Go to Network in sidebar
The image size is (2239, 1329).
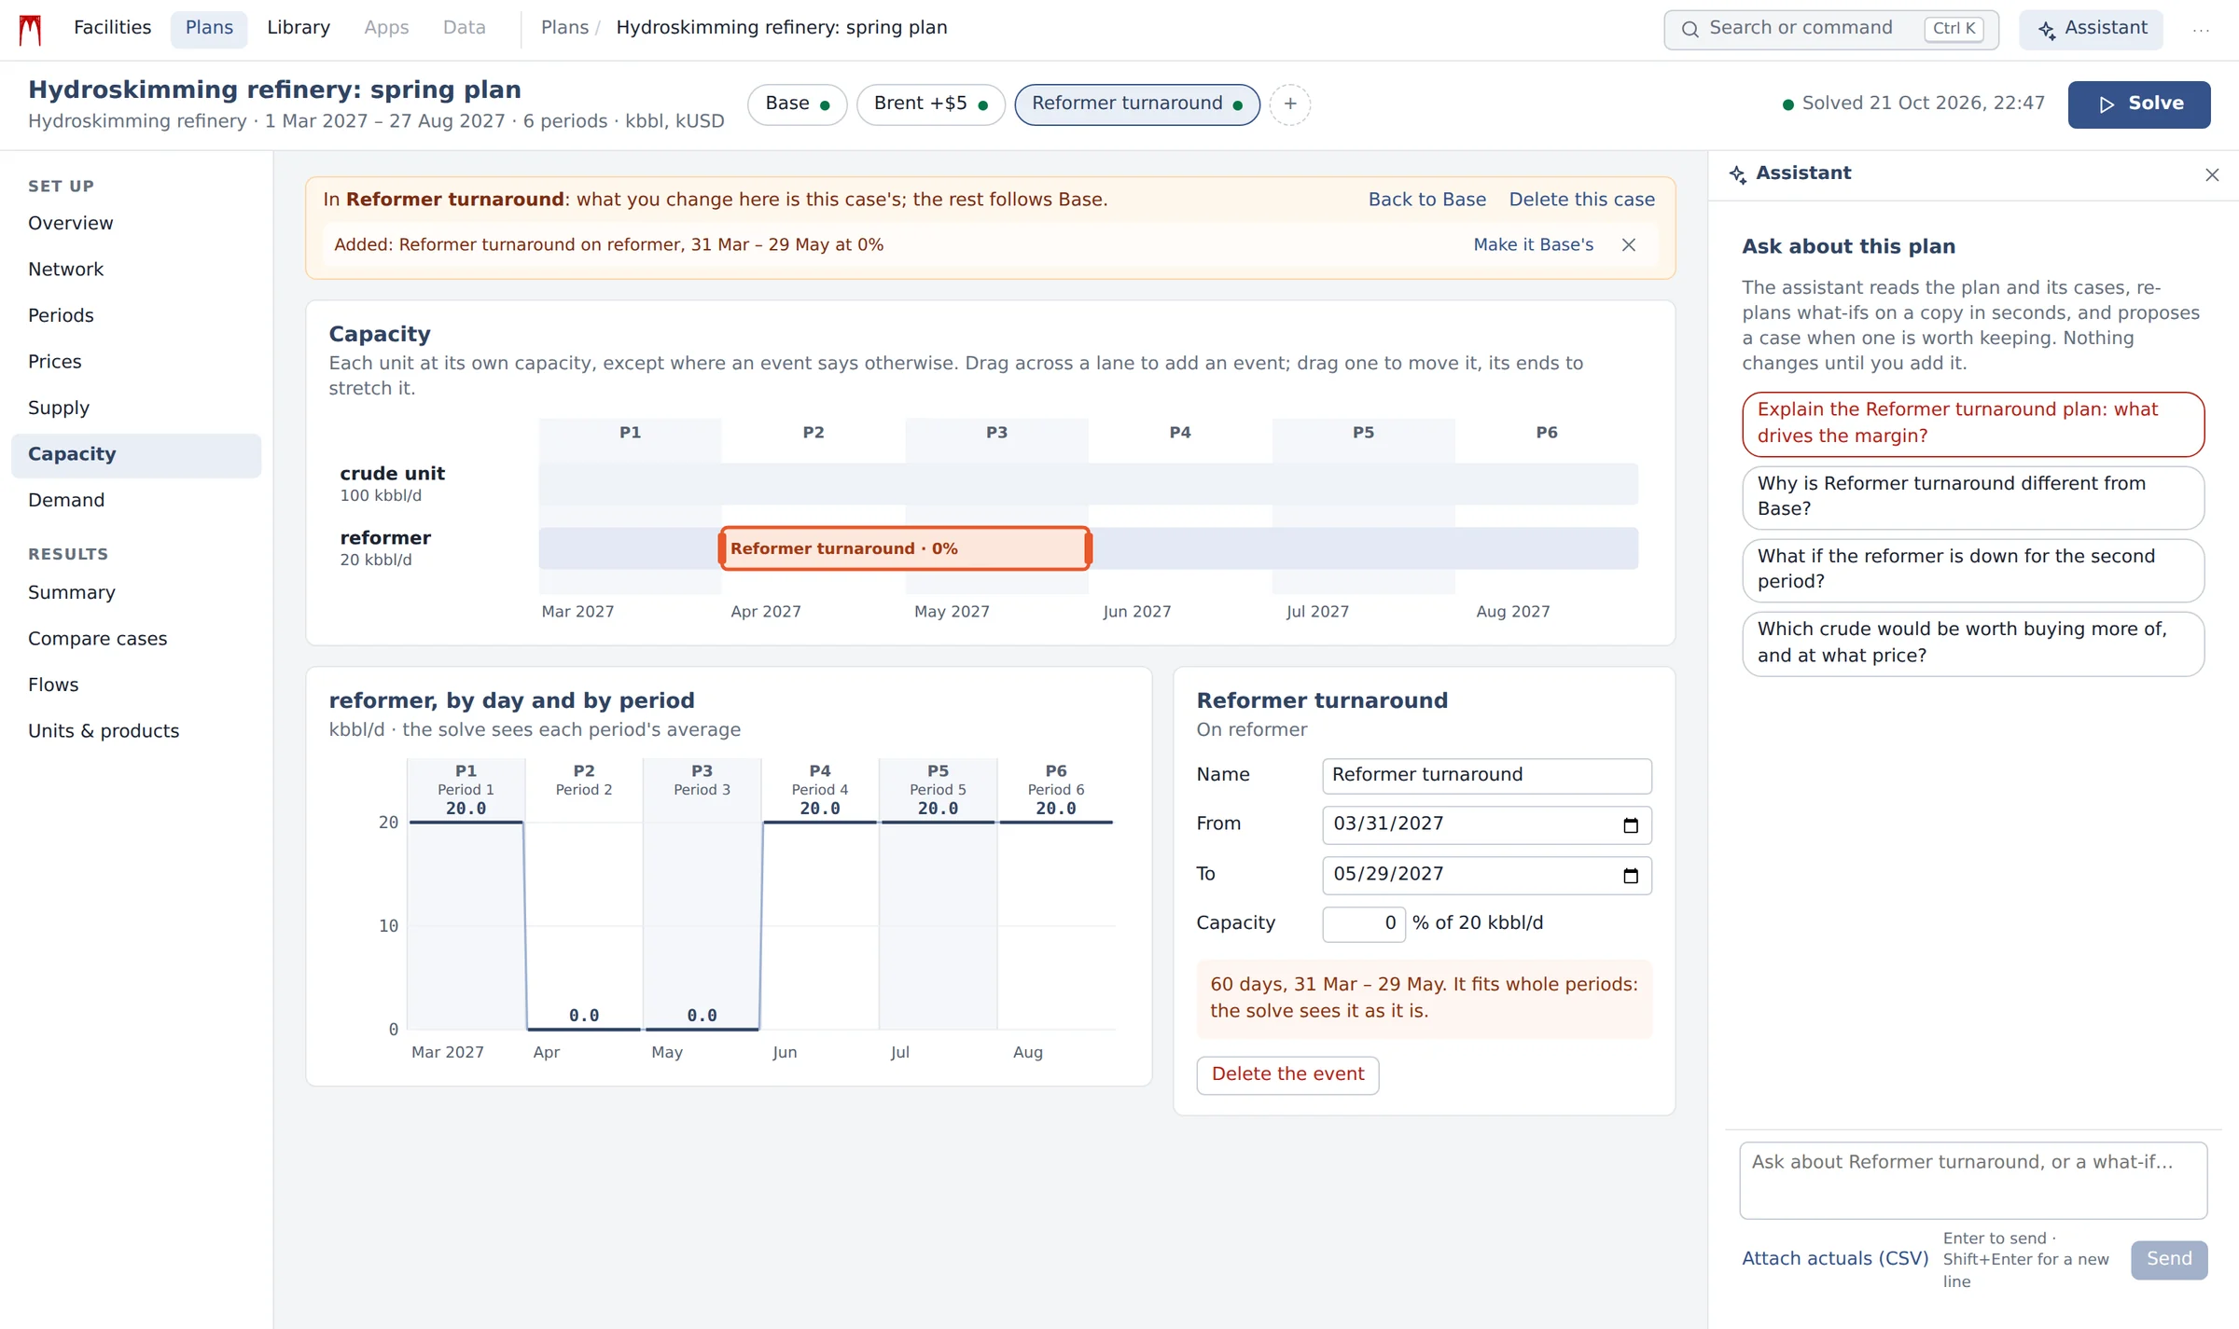tap(136, 270)
